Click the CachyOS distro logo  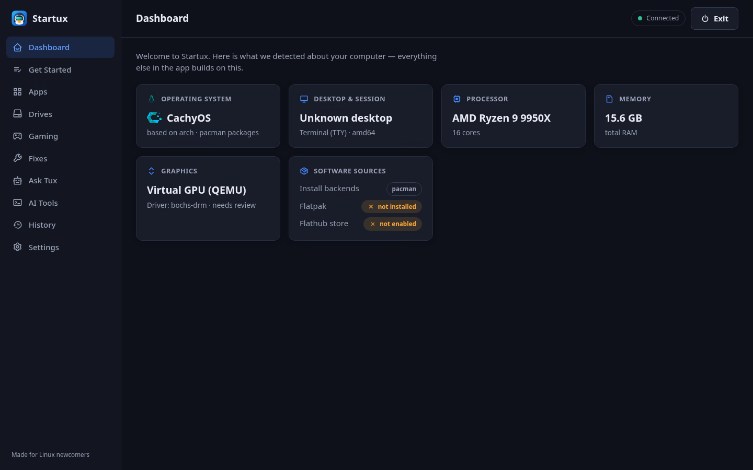[154, 118]
